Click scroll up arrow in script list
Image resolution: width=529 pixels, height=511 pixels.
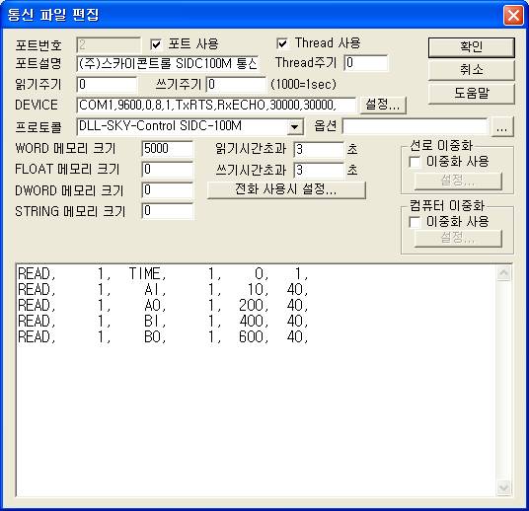[503, 273]
